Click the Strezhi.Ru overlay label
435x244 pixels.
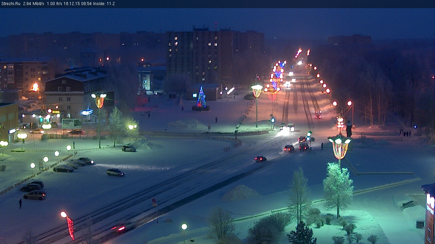click(x=11, y=4)
